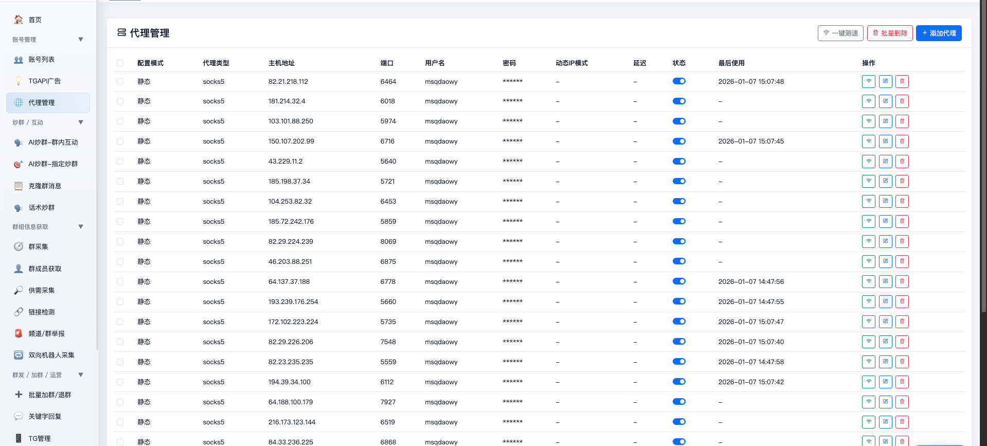
Task: Click the 批量删除 button
Action: 890,33
